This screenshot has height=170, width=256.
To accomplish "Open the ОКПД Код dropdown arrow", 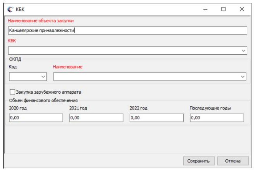I will click(43, 77).
